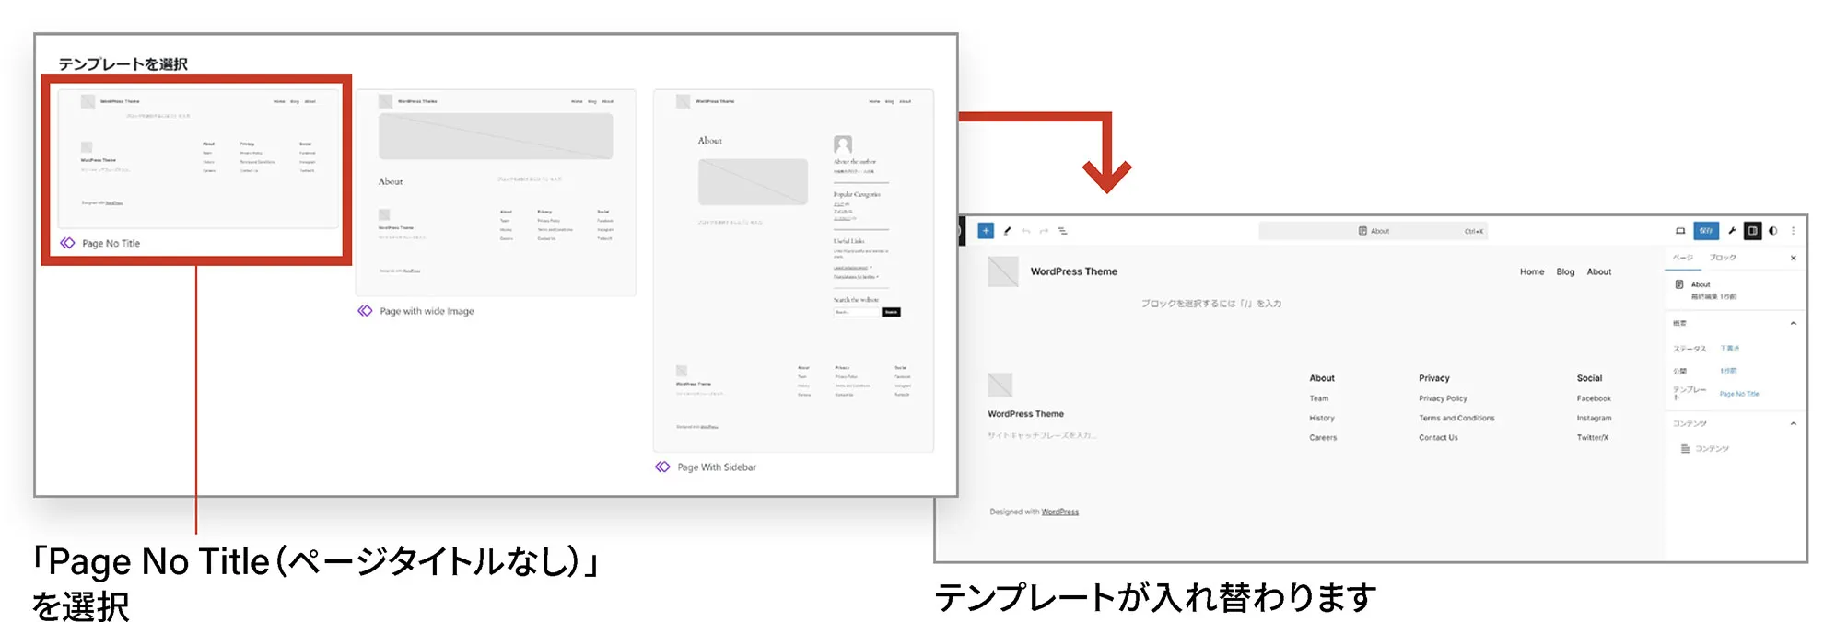Viewport: 1824px width, 622px height.
Task: Select the pencil edit tool
Action: click(1007, 231)
